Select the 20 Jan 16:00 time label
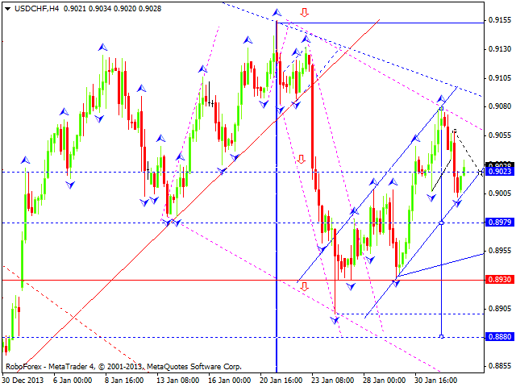516x387 pixels. [x=283, y=381]
